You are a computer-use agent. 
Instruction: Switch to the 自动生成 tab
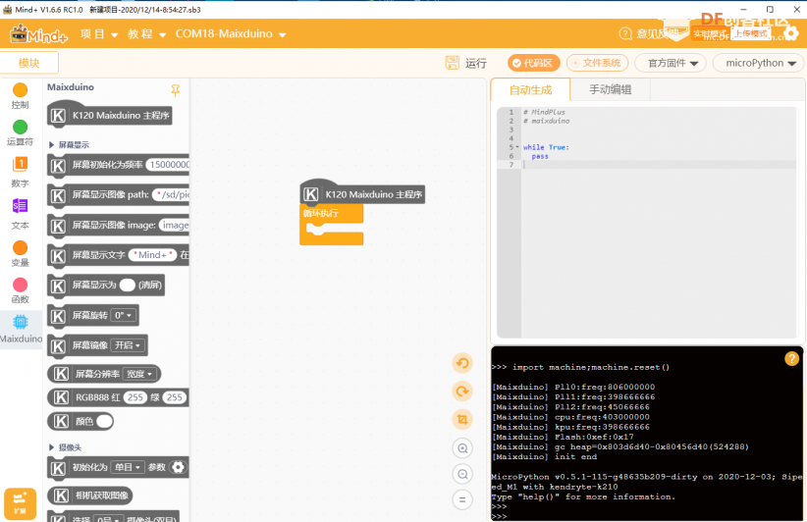(530, 90)
